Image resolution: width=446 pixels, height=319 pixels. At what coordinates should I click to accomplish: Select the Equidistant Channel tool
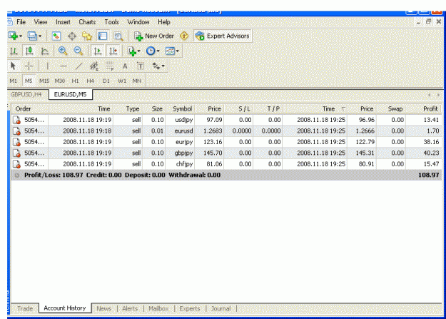94,66
